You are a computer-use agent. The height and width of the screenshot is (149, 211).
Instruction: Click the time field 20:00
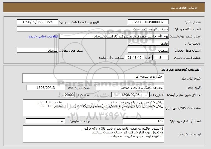click(69, 95)
